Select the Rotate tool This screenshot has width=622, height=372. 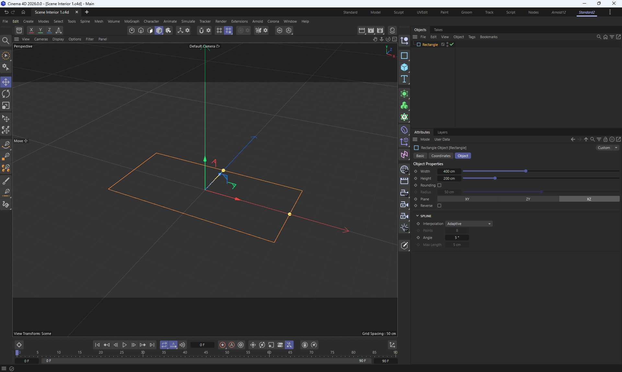pos(6,94)
